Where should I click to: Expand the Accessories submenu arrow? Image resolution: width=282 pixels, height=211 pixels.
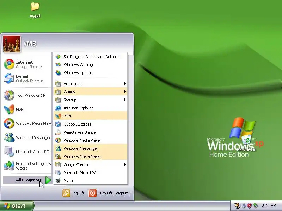125,84
